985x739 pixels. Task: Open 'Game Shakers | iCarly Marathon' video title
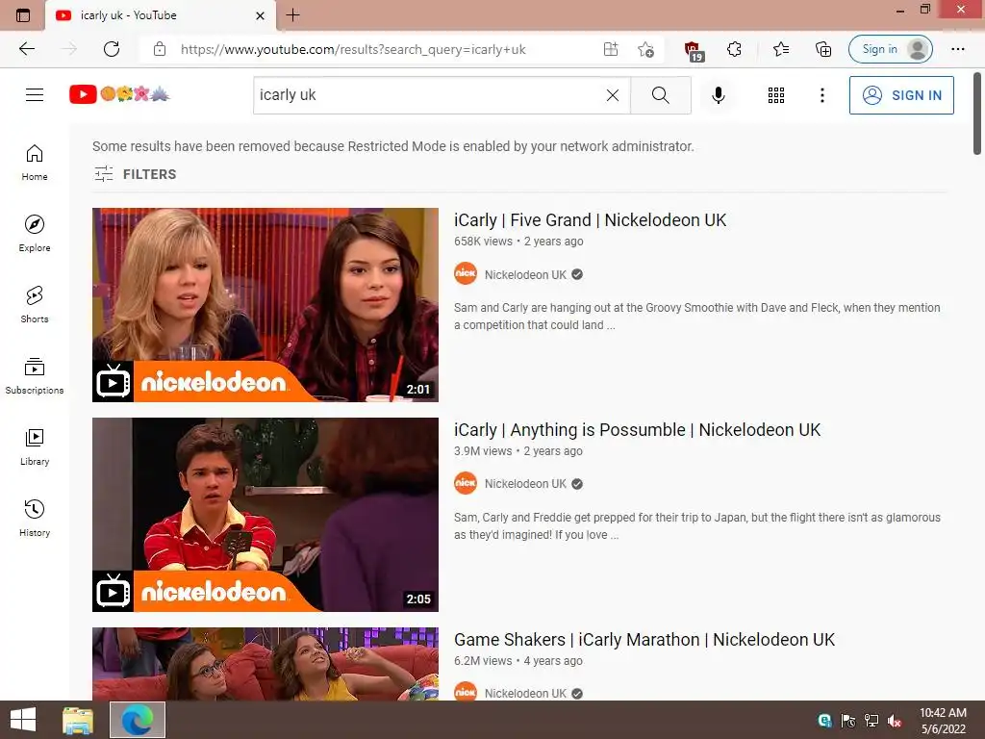tap(644, 640)
